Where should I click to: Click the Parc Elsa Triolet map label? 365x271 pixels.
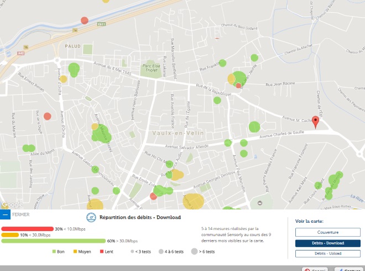coord(151,68)
